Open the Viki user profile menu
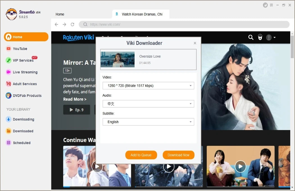The height and width of the screenshot is (191, 295). 271,37
